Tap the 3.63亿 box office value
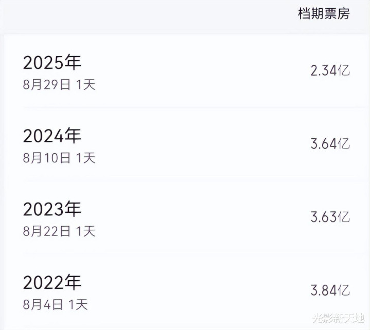This screenshot has height=330, width=370. tap(330, 217)
